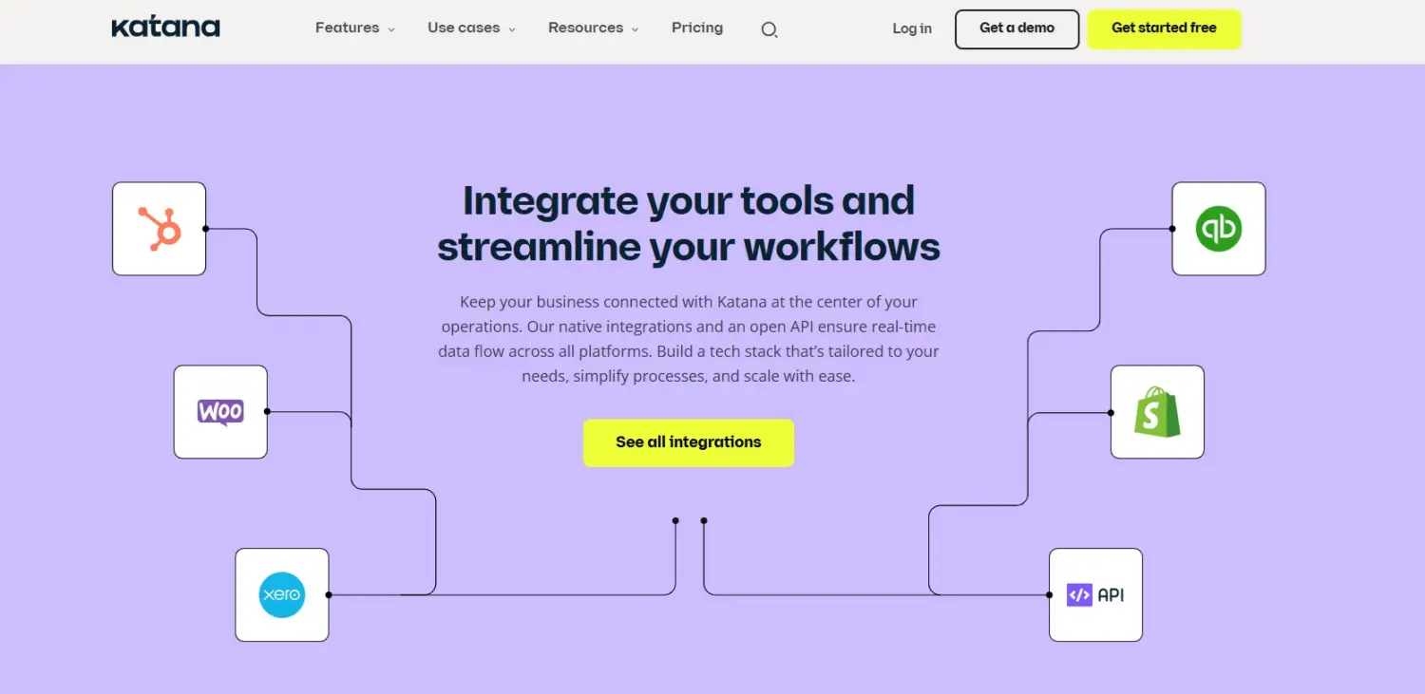
Task: Click the paragraph starting 'Keep your business connected'
Action: [x=689, y=339]
